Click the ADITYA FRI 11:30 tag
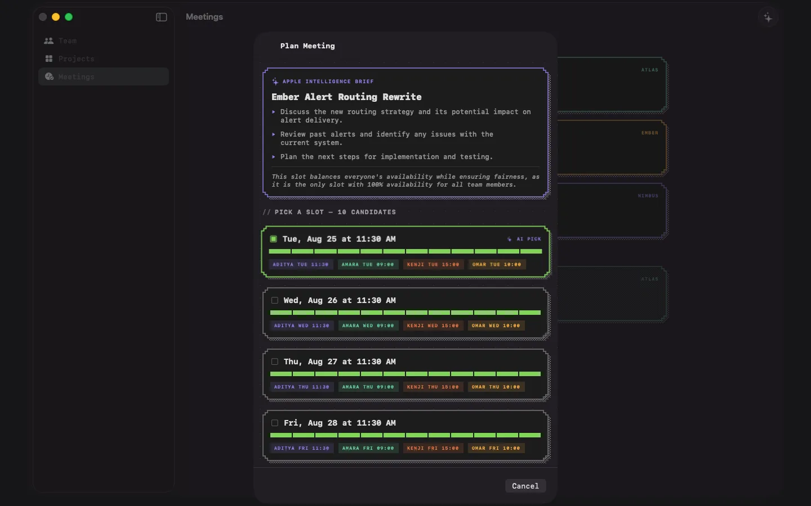The height and width of the screenshot is (506, 811). (302, 448)
